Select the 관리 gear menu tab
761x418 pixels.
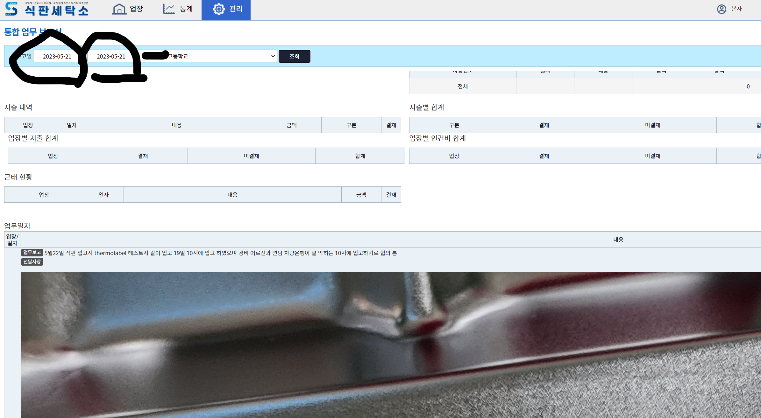[x=226, y=10]
